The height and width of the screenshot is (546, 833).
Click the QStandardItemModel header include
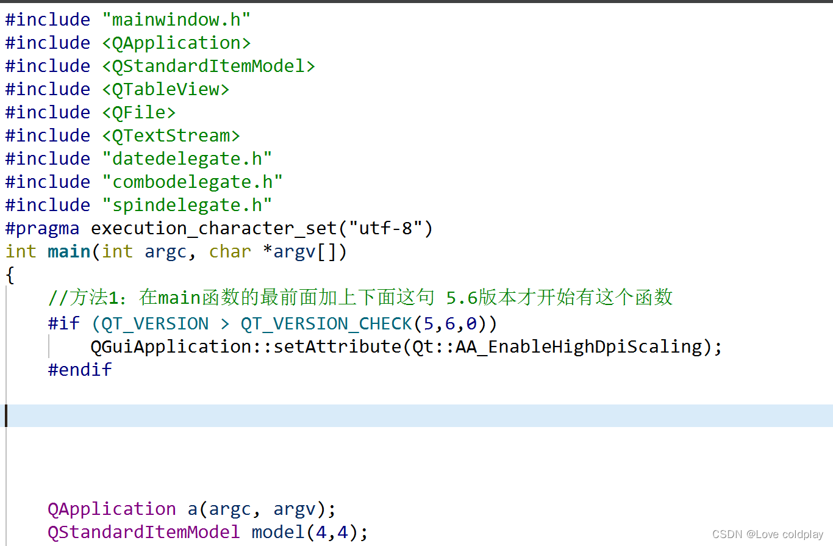click(159, 65)
